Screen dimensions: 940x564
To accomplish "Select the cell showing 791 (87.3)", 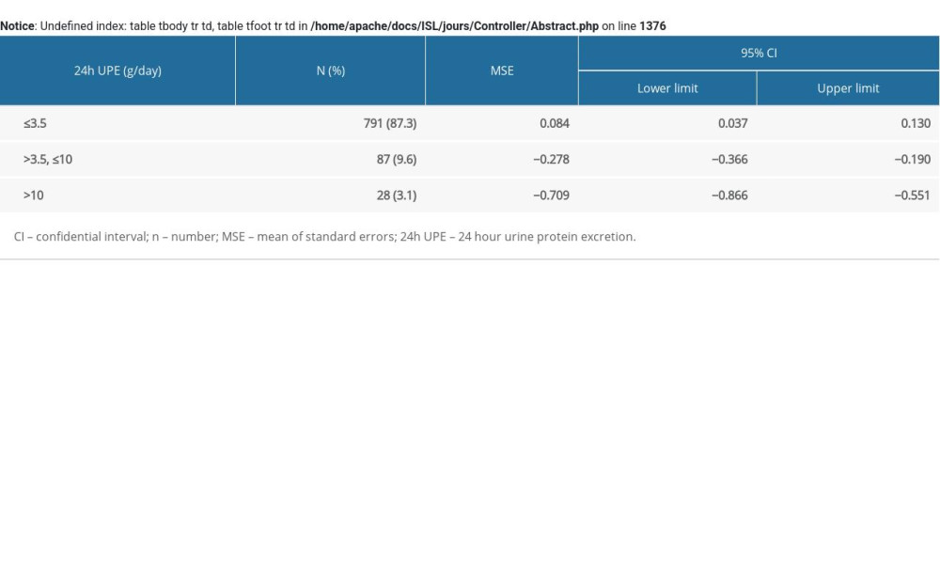I will (390, 123).
